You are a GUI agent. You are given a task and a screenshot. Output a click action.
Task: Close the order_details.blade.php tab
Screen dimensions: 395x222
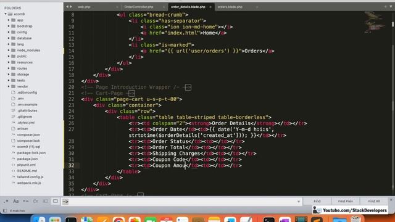tap(210, 7)
